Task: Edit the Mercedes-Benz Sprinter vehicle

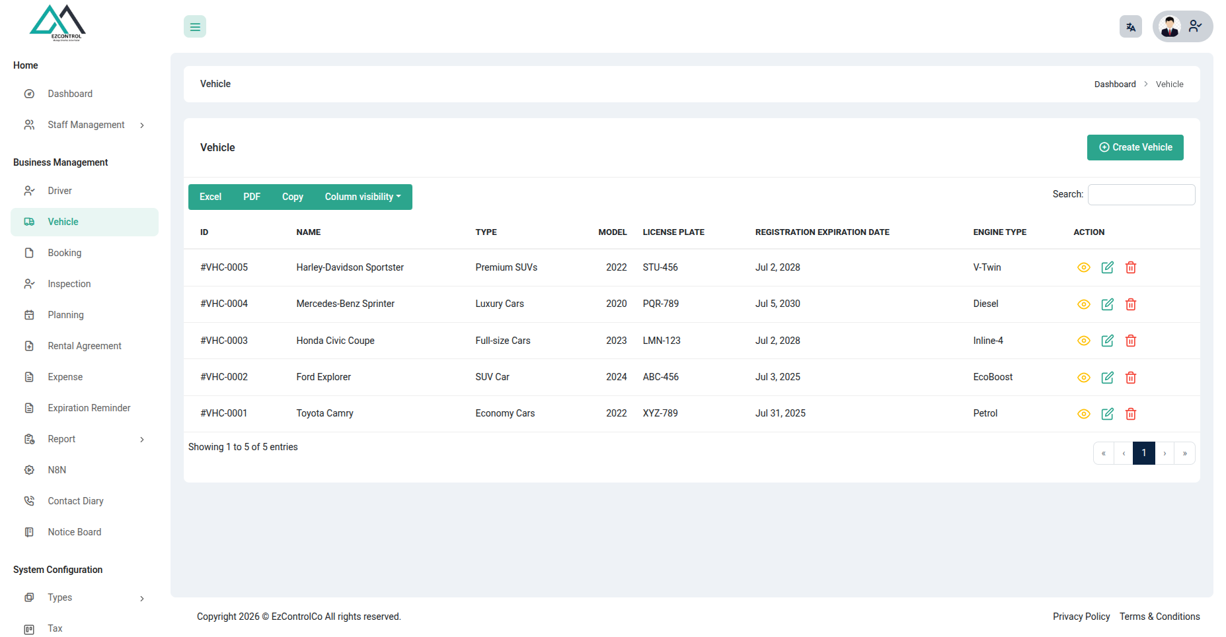Action: click(x=1108, y=304)
